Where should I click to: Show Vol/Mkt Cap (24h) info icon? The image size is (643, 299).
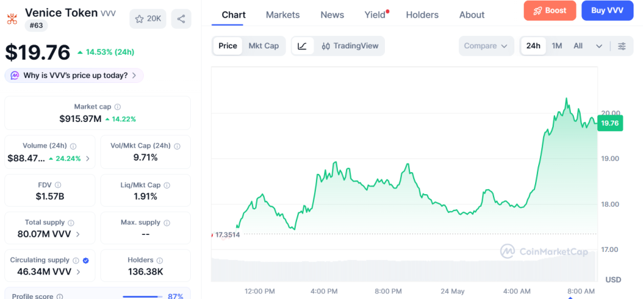coord(177,146)
